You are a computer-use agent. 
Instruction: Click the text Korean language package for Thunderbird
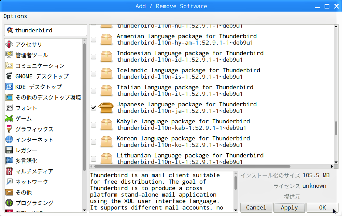(x=183, y=138)
